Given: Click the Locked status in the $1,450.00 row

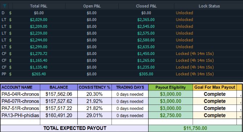Looking at the screenshot, I should click(x=195, y=54).
